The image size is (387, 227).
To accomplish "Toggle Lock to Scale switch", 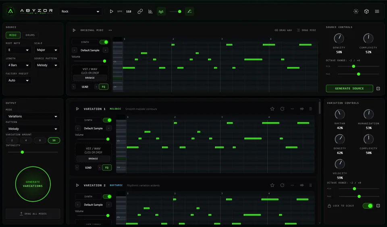I will (x=368, y=206).
